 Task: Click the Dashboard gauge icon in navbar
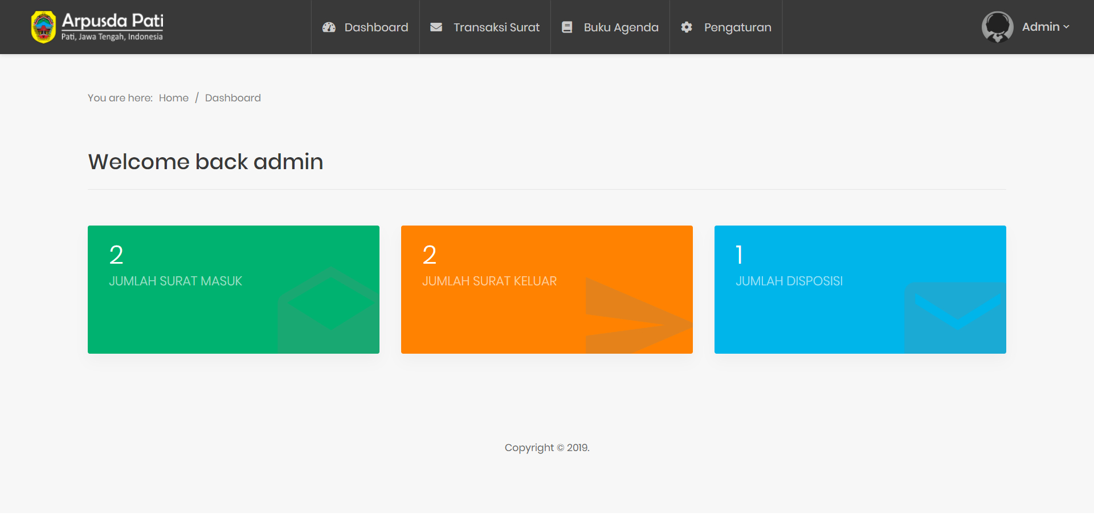pyautogui.click(x=329, y=27)
